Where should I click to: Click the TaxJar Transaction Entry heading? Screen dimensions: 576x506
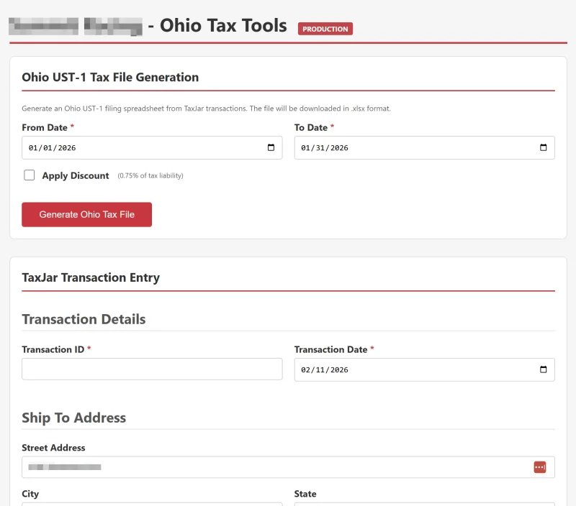pos(91,277)
